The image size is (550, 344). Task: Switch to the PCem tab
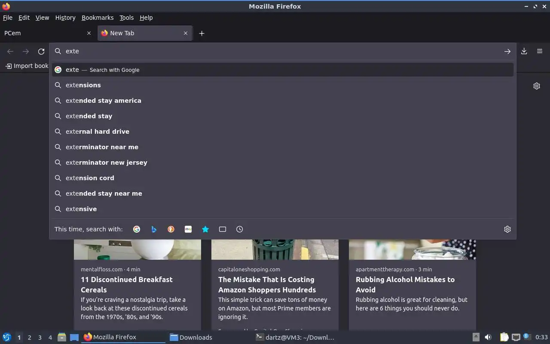(x=47, y=33)
